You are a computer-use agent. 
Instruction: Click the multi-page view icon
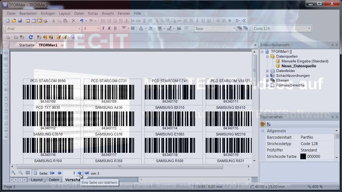click(x=28, y=173)
